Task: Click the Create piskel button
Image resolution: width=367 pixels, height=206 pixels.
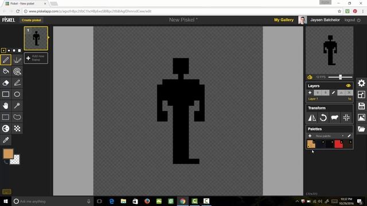Action: (32, 20)
